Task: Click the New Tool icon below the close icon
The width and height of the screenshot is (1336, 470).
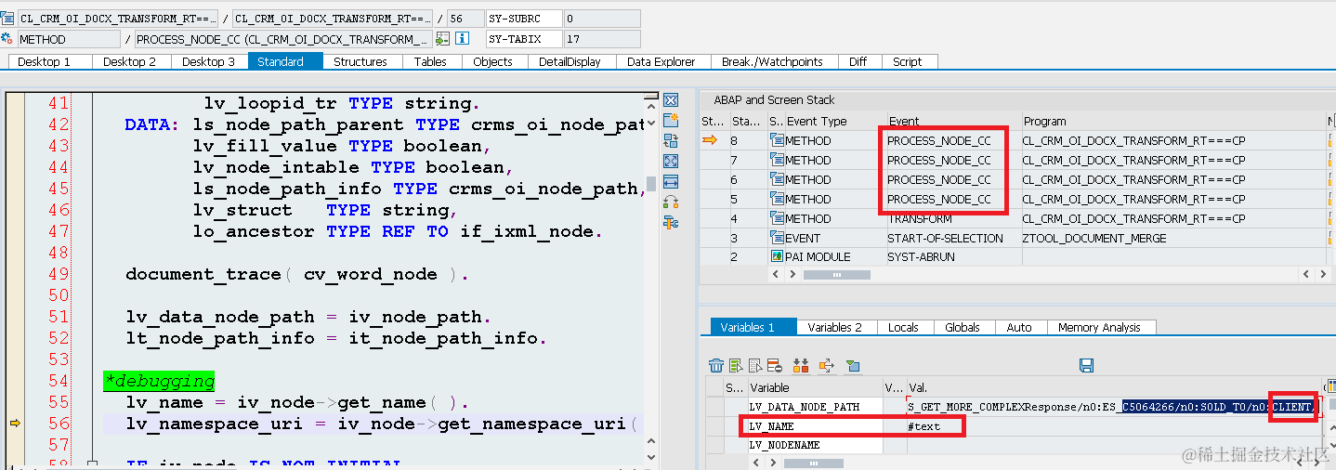Action: (x=671, y=121)
